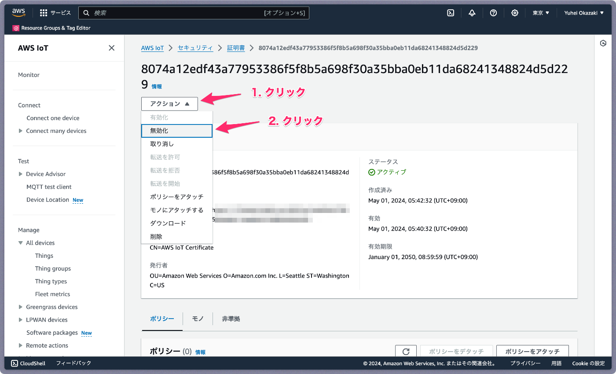Click the ポリシーをデタッチ button
The image size is (616, 374).
coord(456,352)
